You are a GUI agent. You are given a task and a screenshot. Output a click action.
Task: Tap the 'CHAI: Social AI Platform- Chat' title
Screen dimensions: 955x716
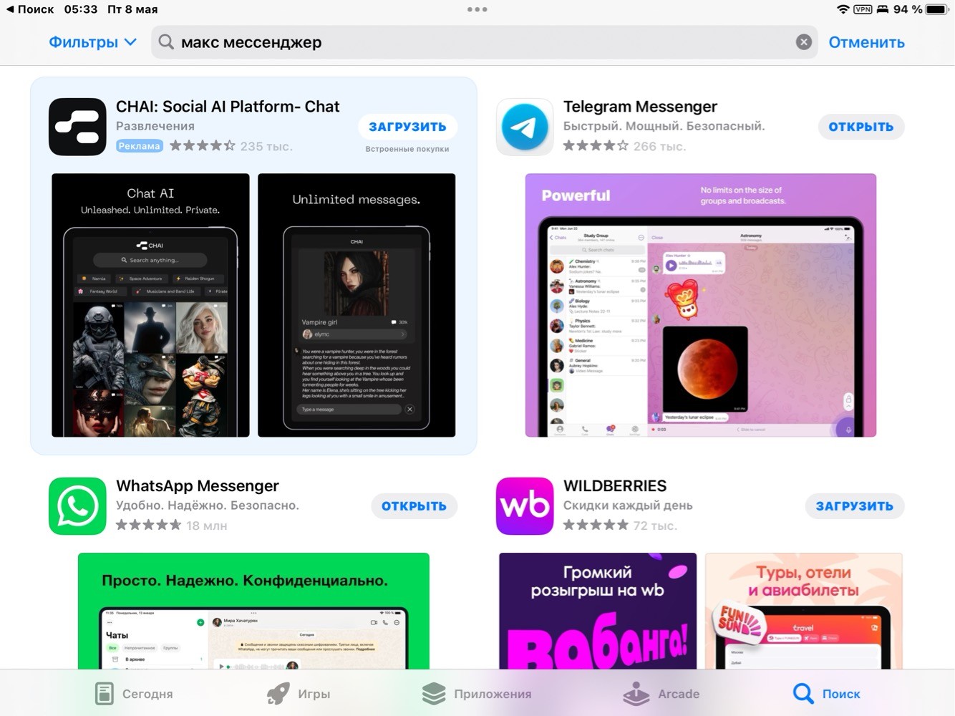228,107
